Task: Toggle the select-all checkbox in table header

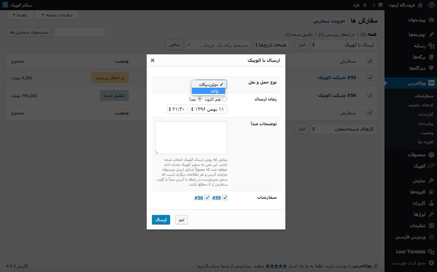Action: click(x=369, y=61)
